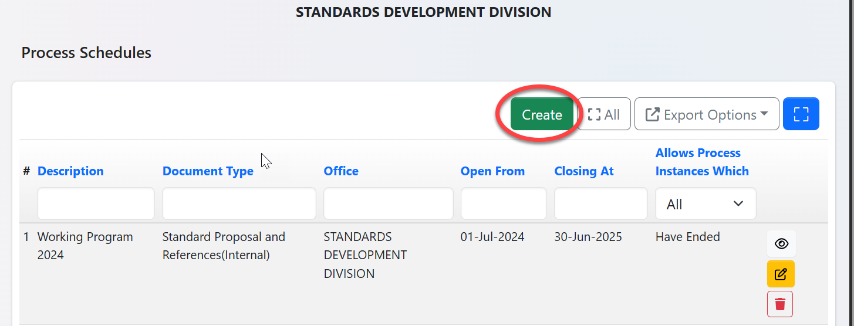Select the Office filter input box
The width and height of the screenshot is (854, 326).
388,203
